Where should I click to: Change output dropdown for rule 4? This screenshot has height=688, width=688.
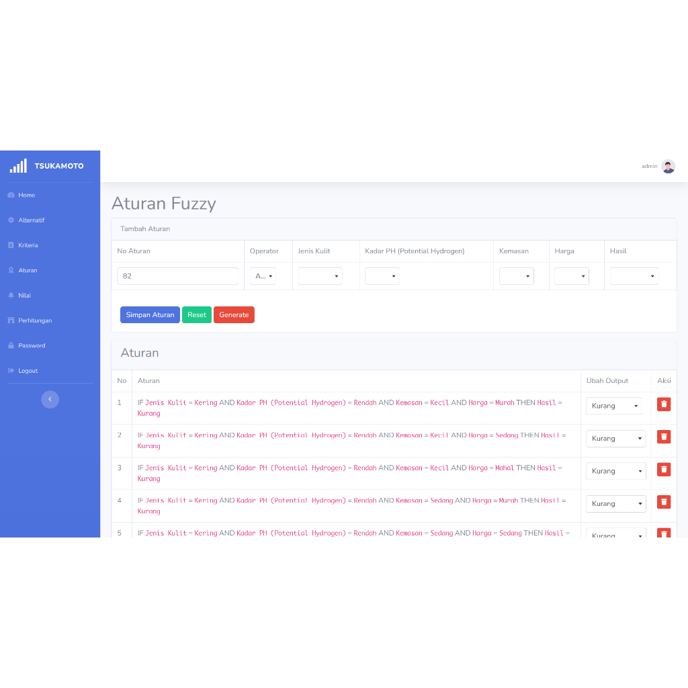616,504
